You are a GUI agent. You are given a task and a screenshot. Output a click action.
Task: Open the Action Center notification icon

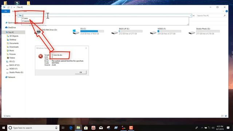pos(228,128)
